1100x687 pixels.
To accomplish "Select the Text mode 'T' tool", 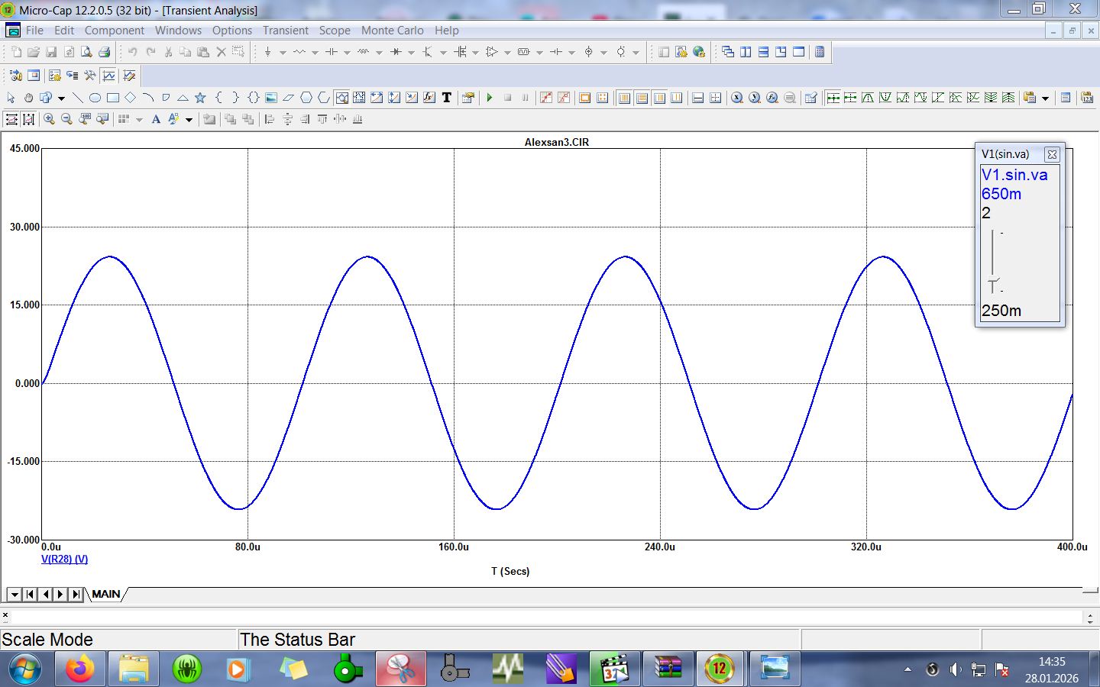I will 447,98.
